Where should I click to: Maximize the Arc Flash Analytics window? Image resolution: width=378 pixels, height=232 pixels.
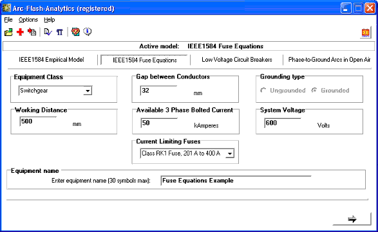click(358, 8)
